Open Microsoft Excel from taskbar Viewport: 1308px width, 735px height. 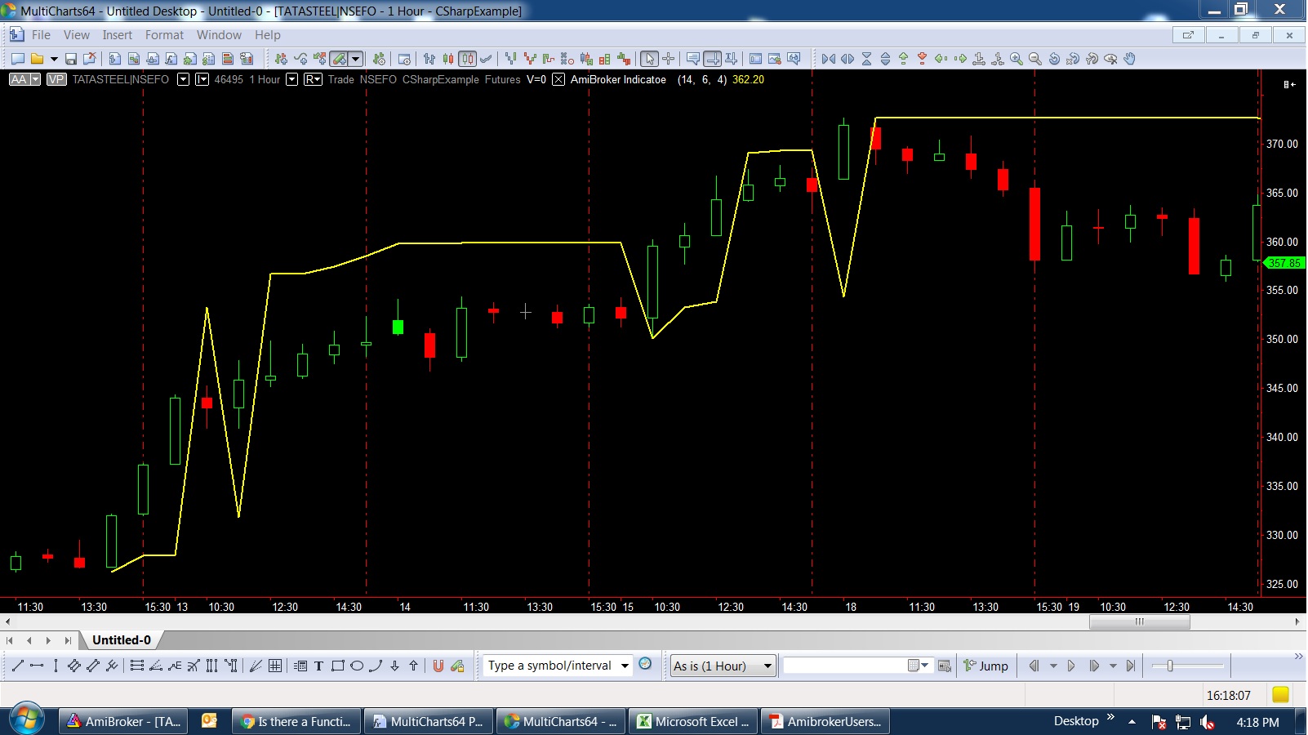pos(692,721)
